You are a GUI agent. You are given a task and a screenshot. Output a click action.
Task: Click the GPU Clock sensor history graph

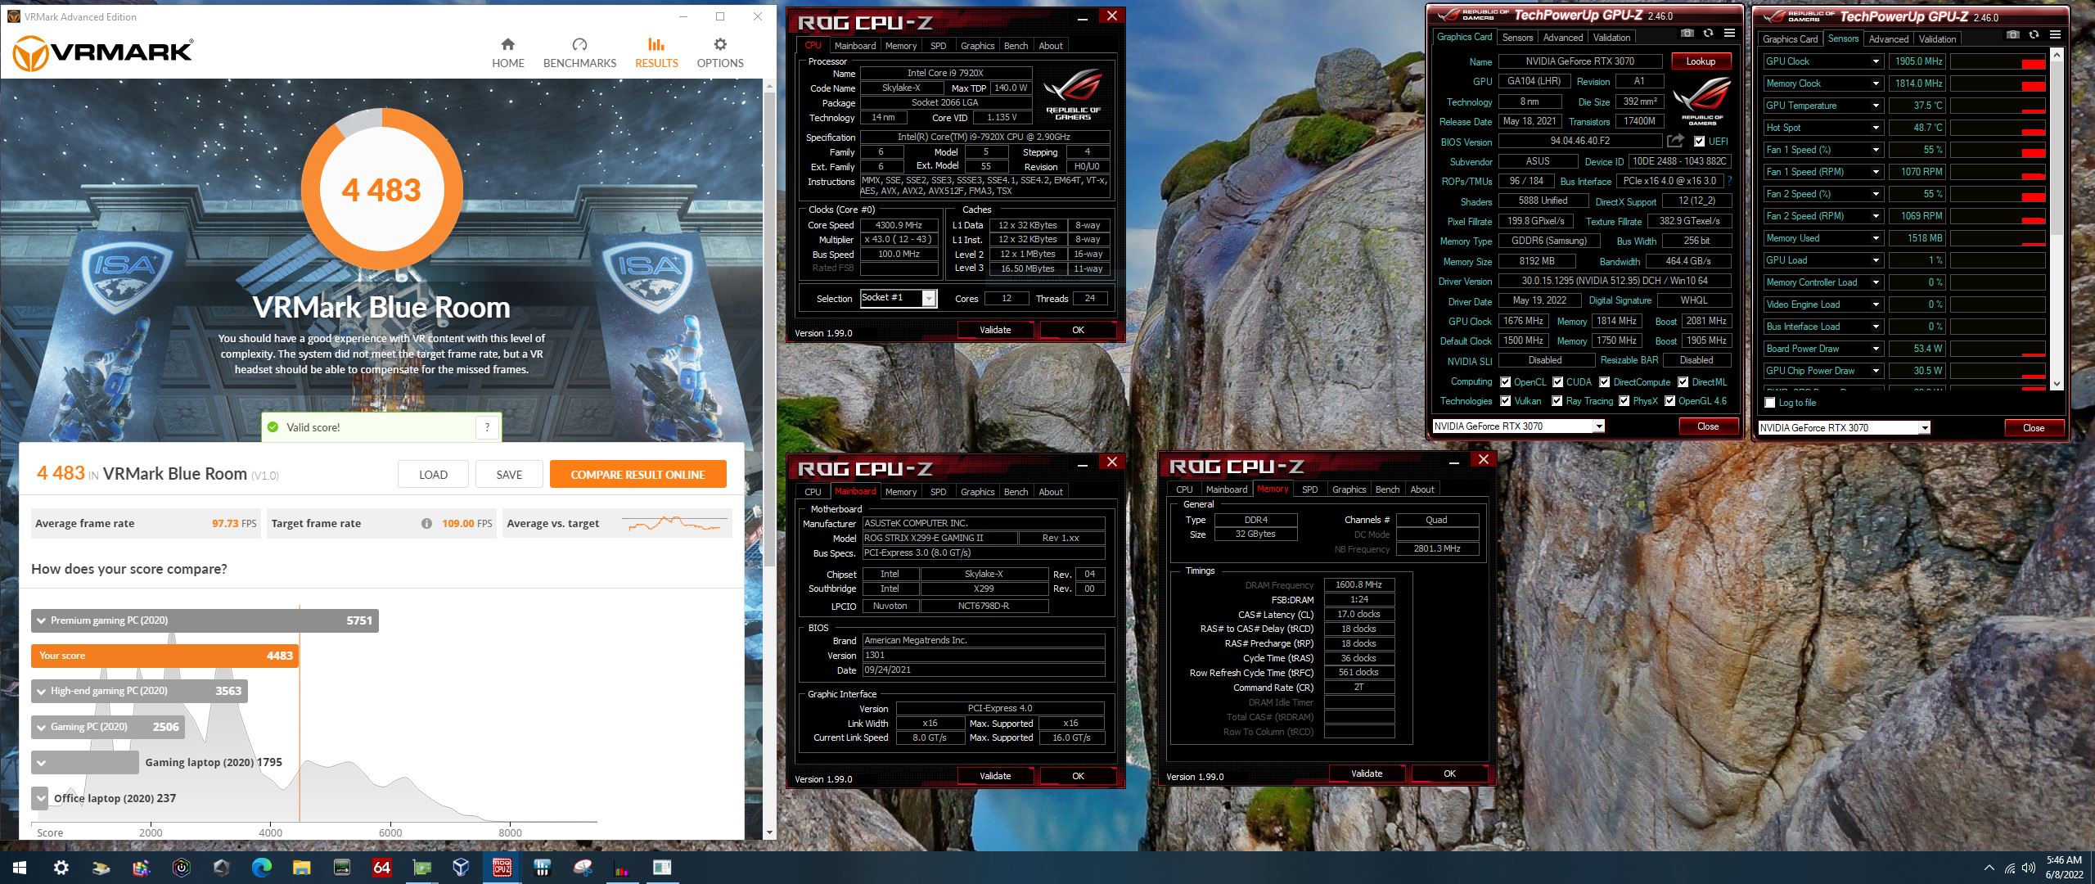pos(1998,61)
